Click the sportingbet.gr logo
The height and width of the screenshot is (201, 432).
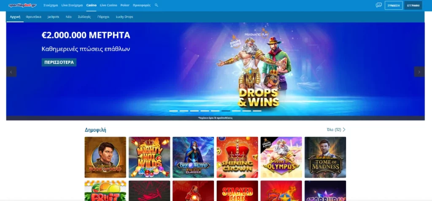[23, 5]
